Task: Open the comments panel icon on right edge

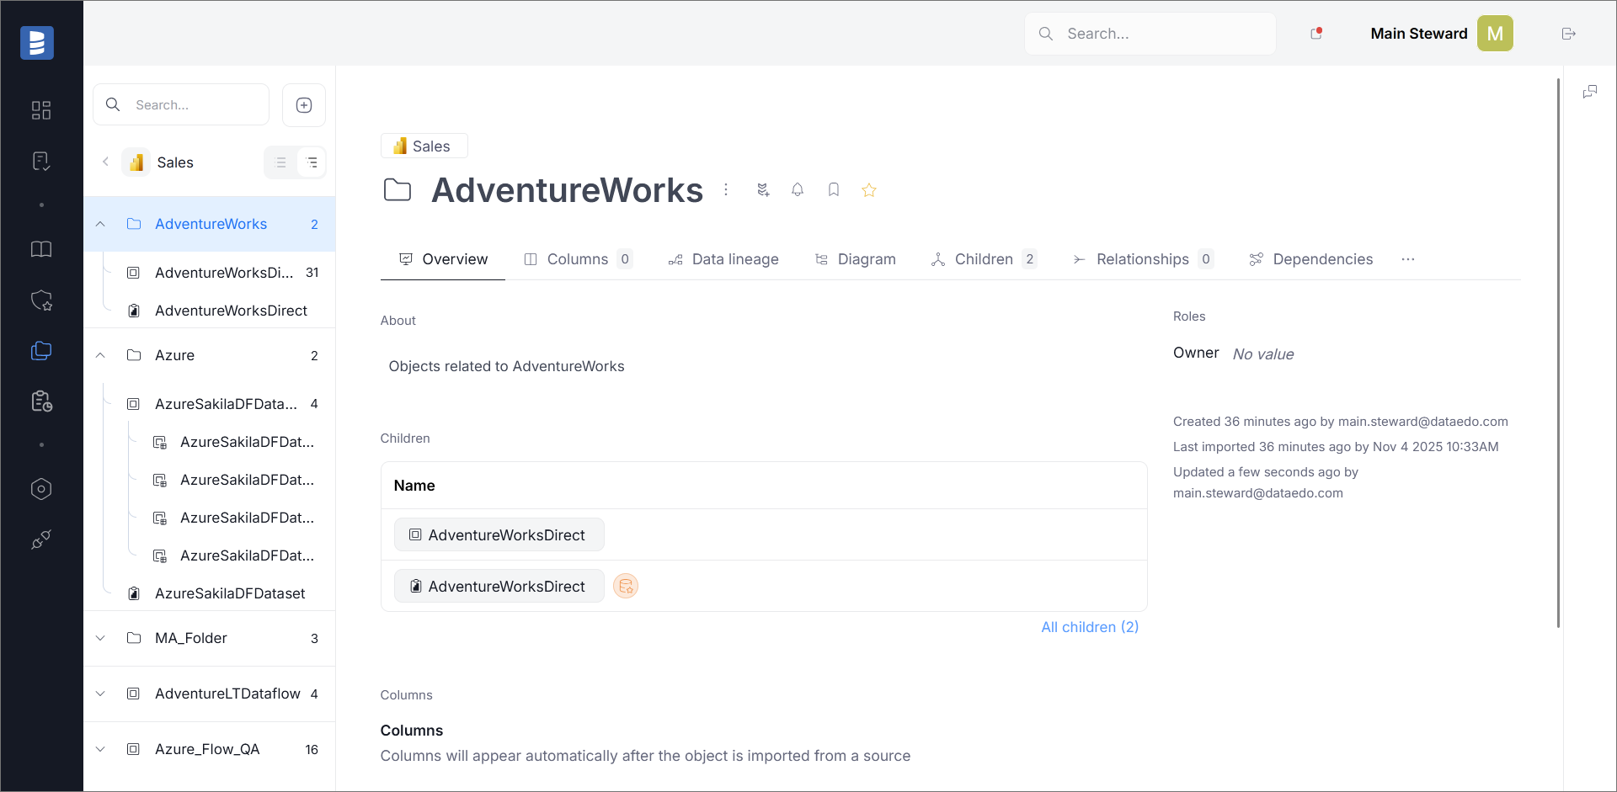Action: (1590, 92)
